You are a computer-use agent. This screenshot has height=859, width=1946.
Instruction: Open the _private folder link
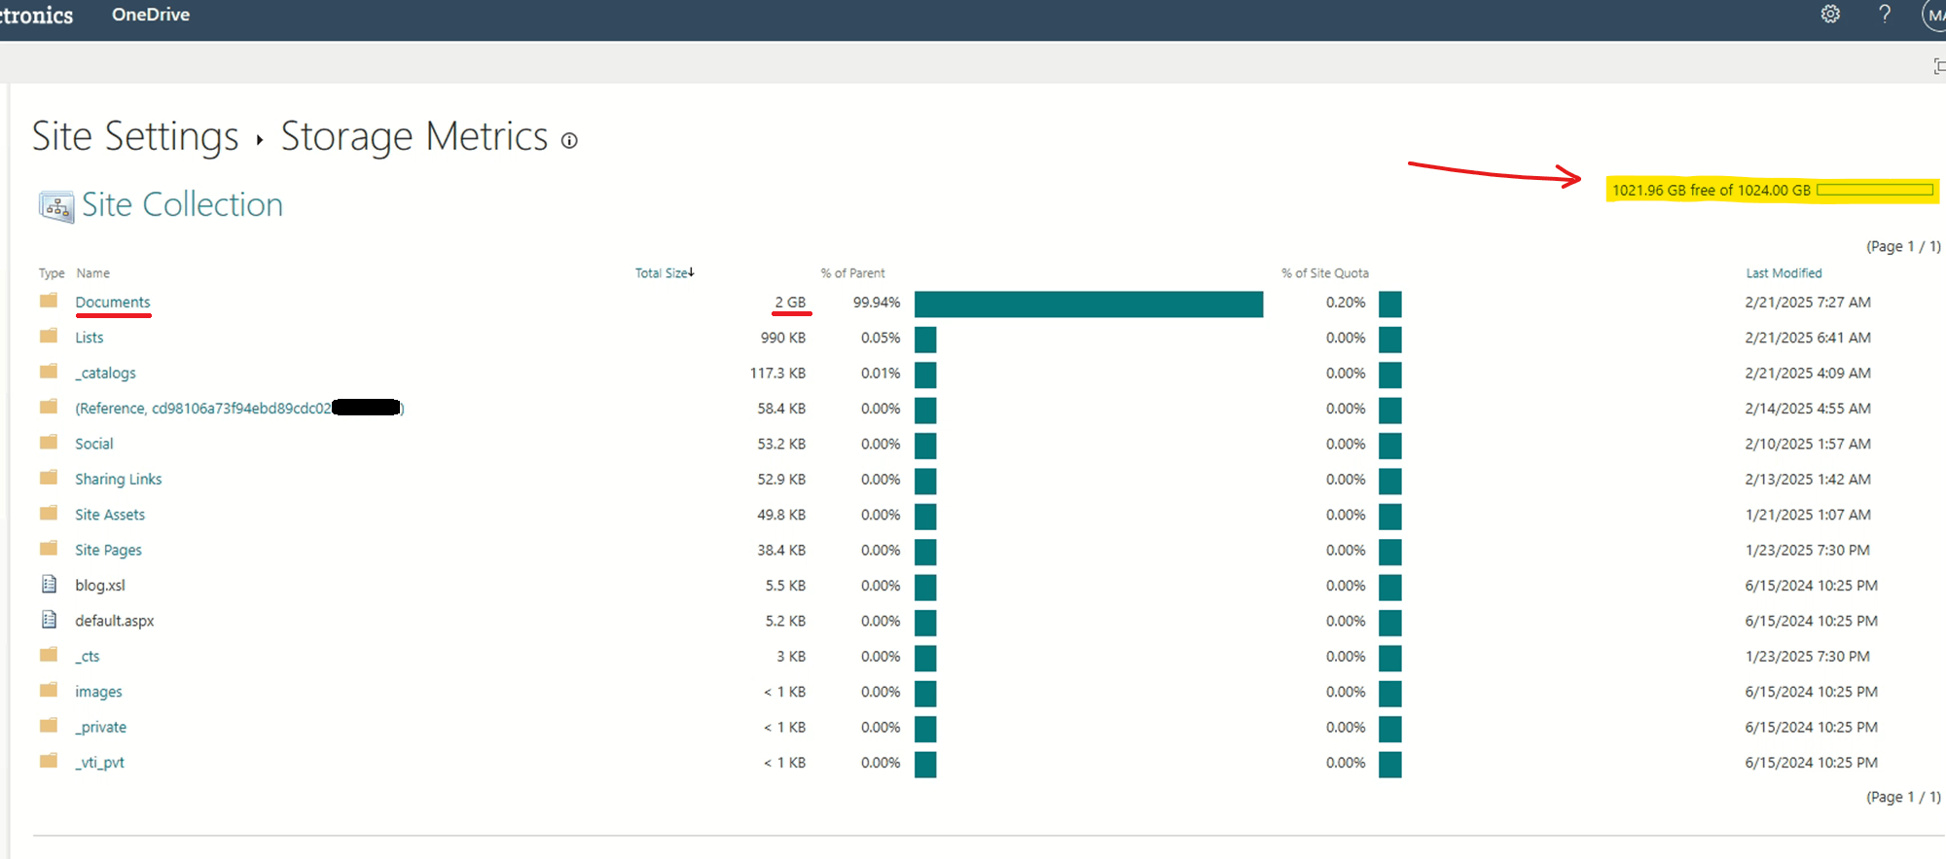(101, 728)
